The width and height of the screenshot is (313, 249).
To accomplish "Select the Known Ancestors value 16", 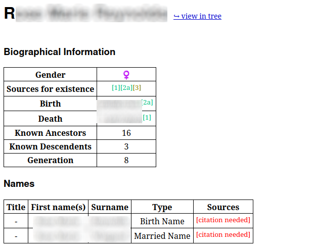I will tap(126, 133).
